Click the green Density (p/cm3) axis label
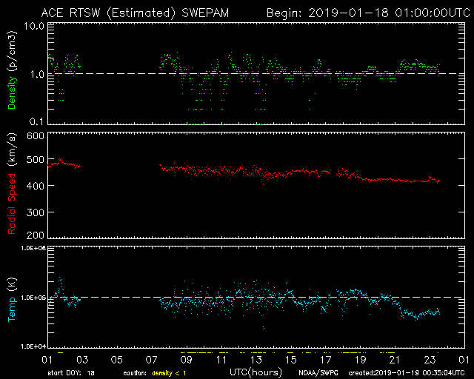 [12, 74]
